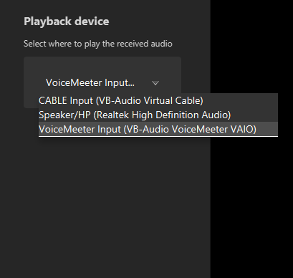Click the right end of the CABLE Input row
The image size is (293, 278).
(240, 100)
